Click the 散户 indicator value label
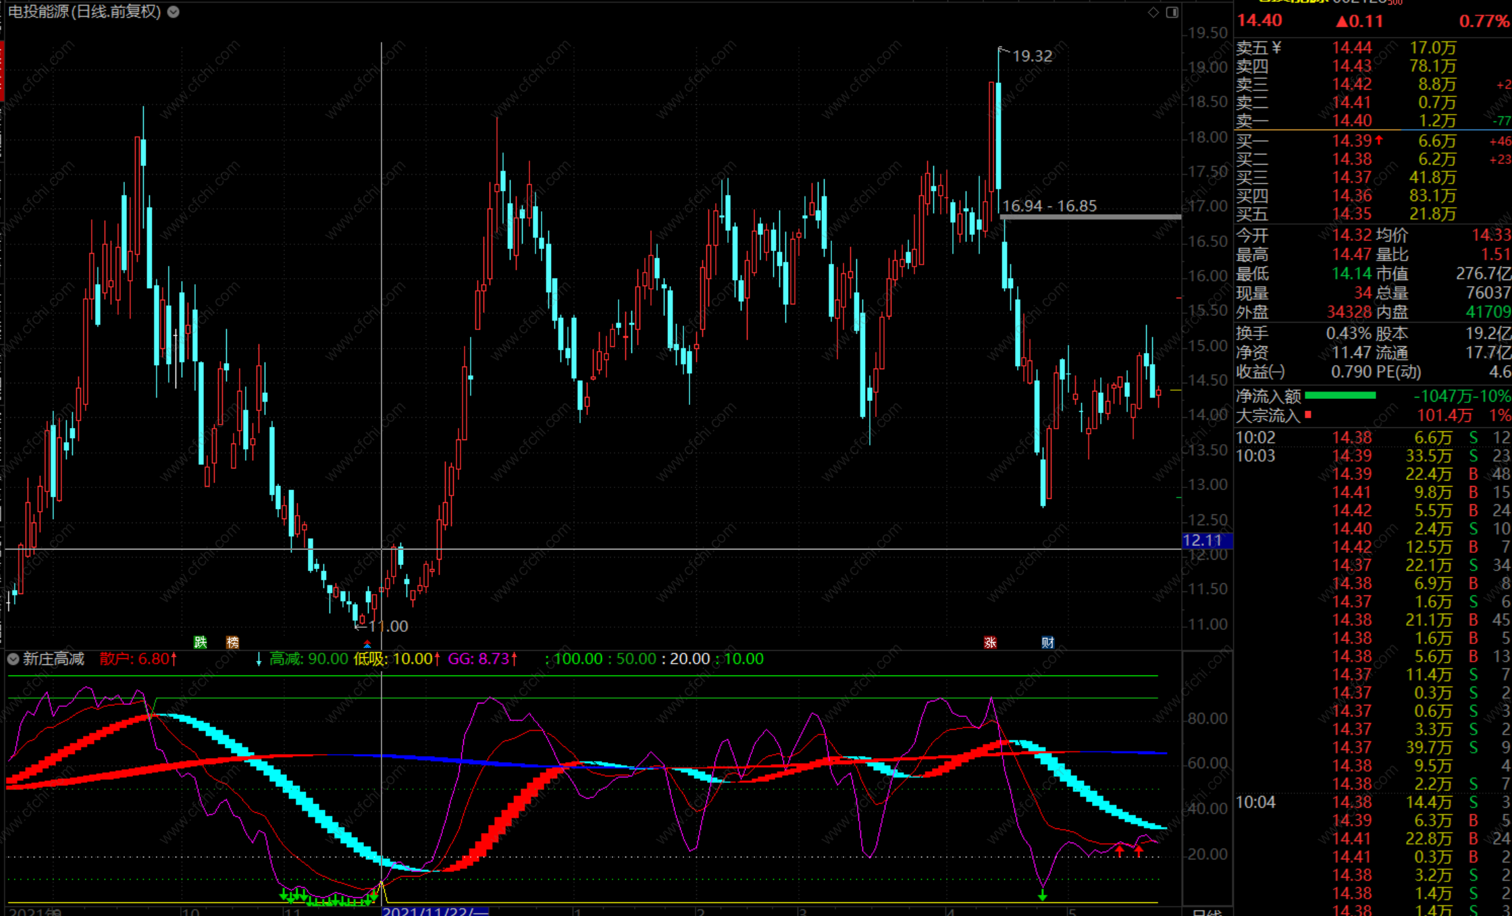This screenshot has width=1512, height=916. coord(138,659)
